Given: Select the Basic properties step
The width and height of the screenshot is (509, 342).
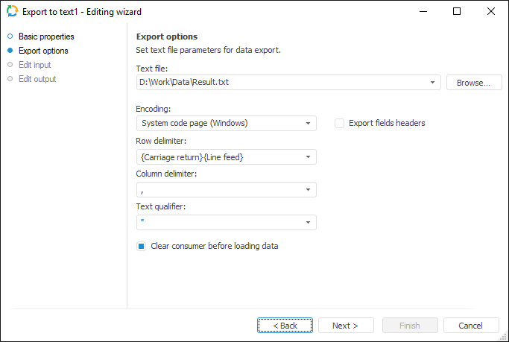Looking at the screenshot, I should click(x=46, y=37).
